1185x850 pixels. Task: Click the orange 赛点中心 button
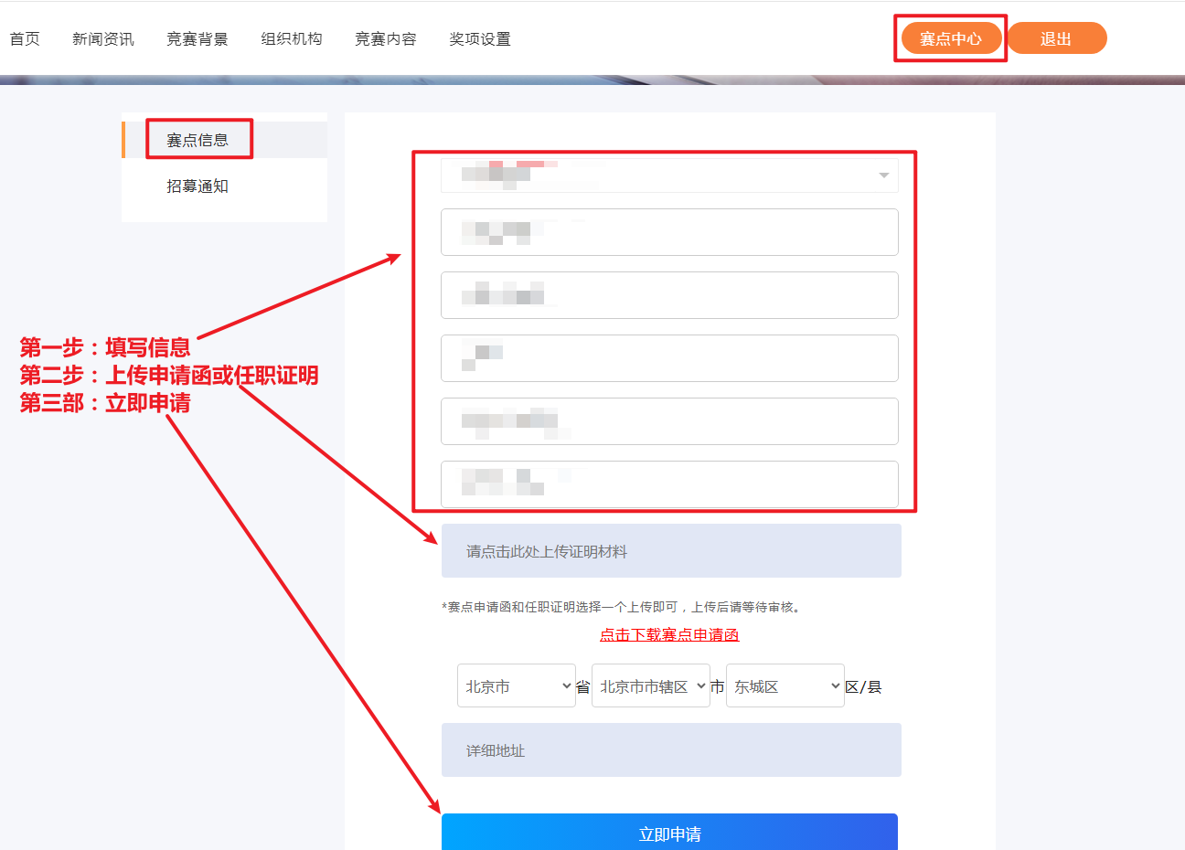[x=950, y=38]
